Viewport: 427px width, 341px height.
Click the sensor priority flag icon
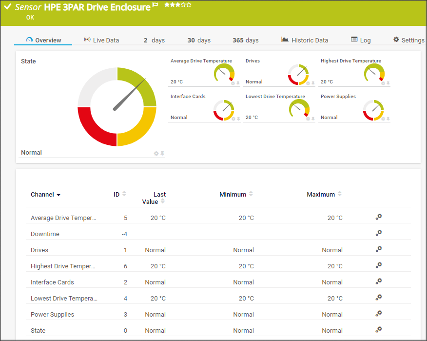pyautogui.click(x=155, y=6)
